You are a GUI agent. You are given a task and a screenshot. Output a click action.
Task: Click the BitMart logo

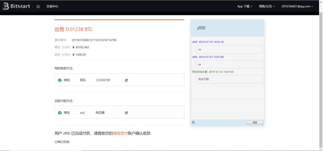click(x=16, y=6)
